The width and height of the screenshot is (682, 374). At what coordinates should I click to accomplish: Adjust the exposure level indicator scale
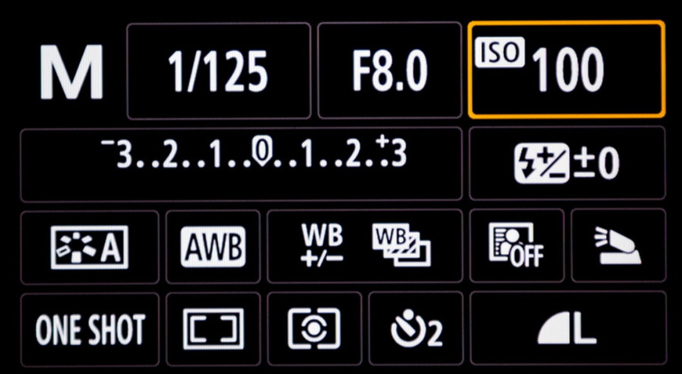(241, 164)
